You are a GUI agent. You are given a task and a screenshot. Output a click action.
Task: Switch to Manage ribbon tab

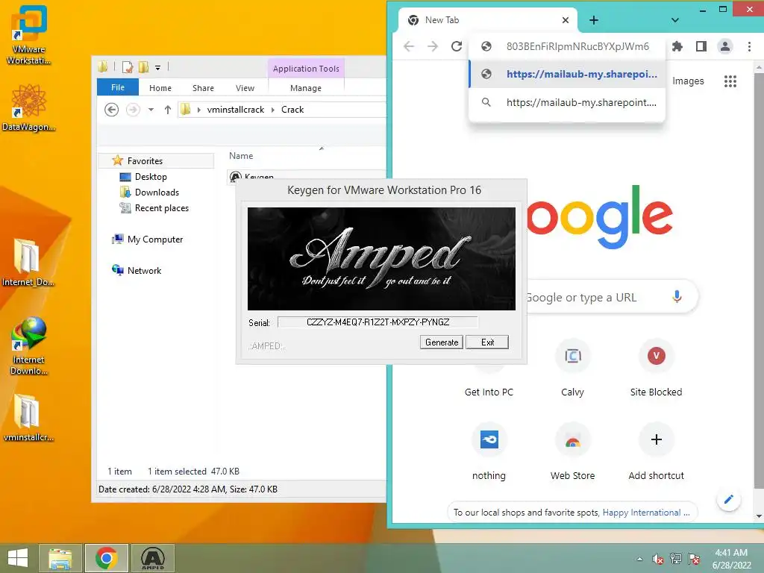[x=306, y=88]
